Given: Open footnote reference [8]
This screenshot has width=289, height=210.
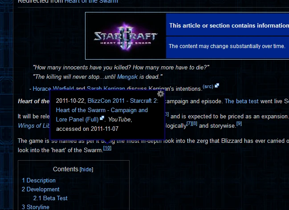Looking at the screenshot, I should [195, 123].
